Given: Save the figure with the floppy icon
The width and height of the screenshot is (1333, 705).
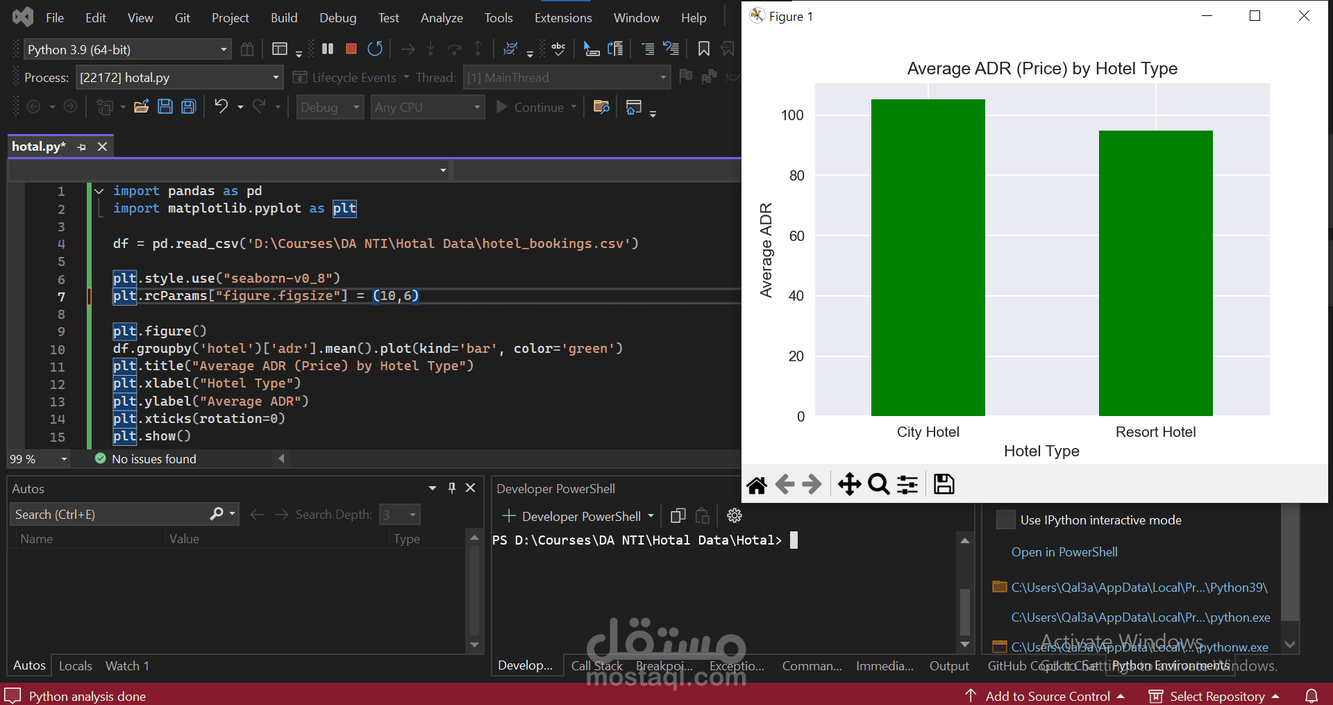Looking at the screenshot, I should click(x=944, y=484).
